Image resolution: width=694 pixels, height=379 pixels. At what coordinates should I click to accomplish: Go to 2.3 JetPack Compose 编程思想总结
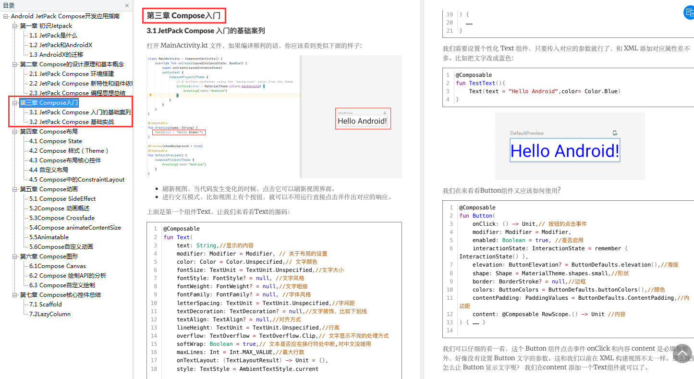(77, 93)
